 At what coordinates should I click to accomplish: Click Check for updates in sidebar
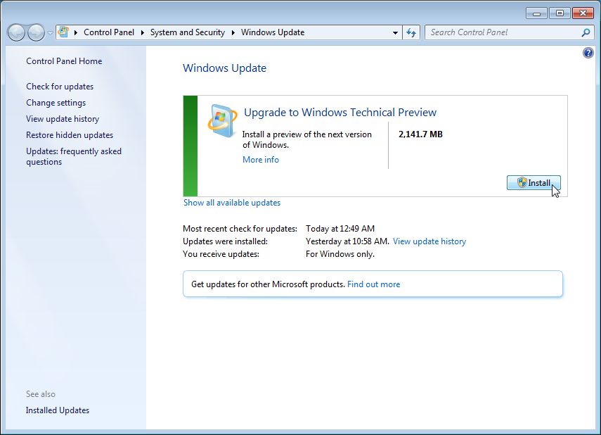pos(60,87)
